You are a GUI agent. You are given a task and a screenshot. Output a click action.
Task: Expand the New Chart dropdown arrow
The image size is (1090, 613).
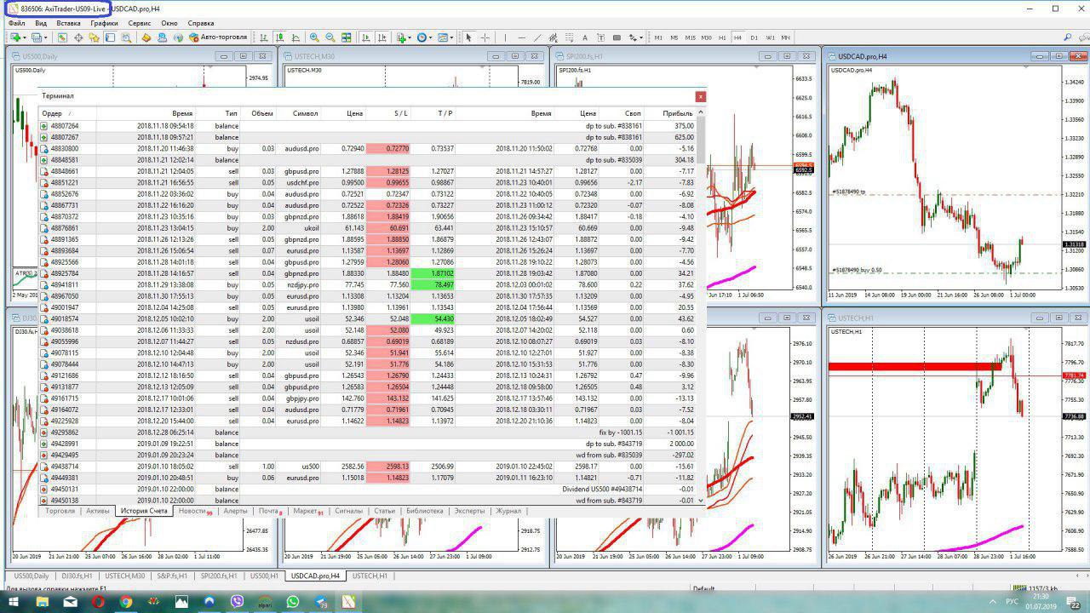coord(25,37)
